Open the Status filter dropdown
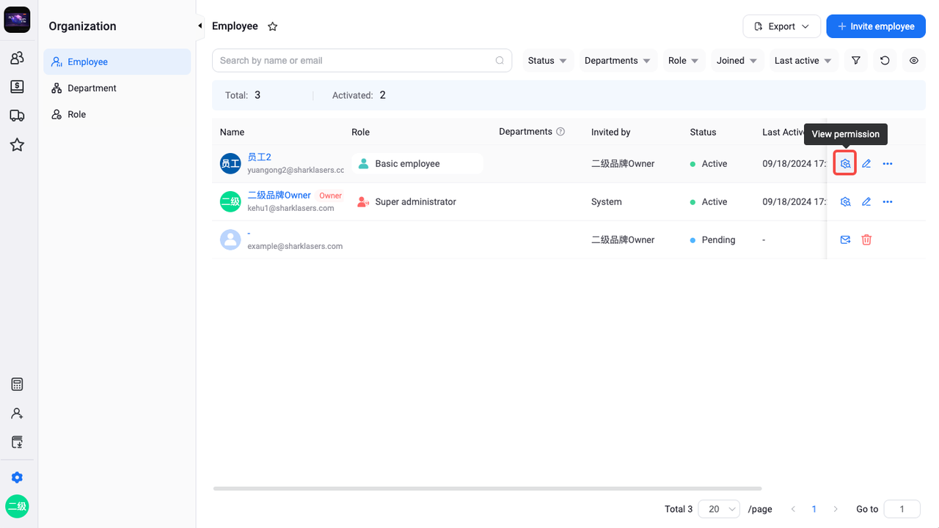Viewport: 939px width, 528px height. [x=548, y=61]
